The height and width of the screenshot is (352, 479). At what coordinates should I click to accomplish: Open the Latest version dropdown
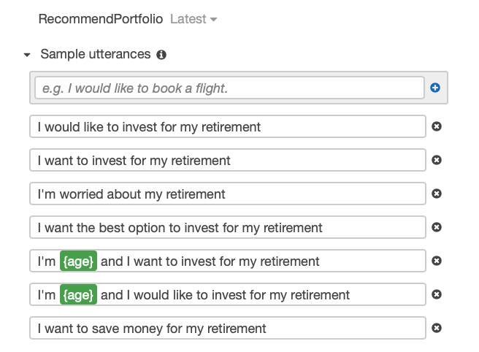[193, 20]
